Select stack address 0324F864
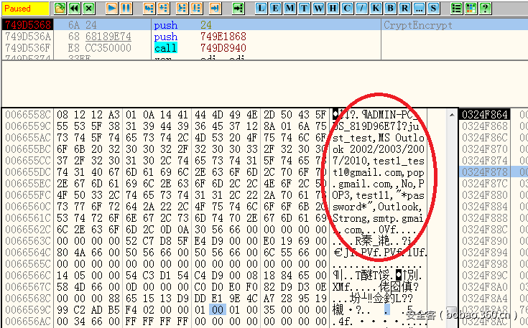This screenshot has width=528, height=328. pos(484,115)
